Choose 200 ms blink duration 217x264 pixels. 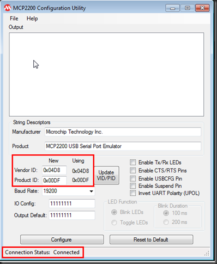[x=166, y=222]
